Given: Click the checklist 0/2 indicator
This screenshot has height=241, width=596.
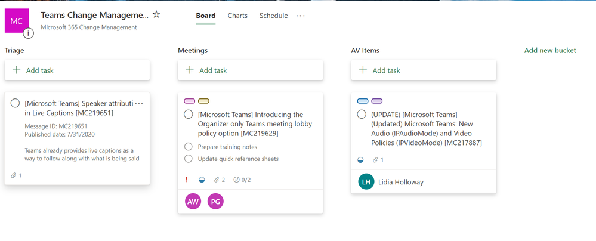Looking at the screenshot, I should point(242,180).
